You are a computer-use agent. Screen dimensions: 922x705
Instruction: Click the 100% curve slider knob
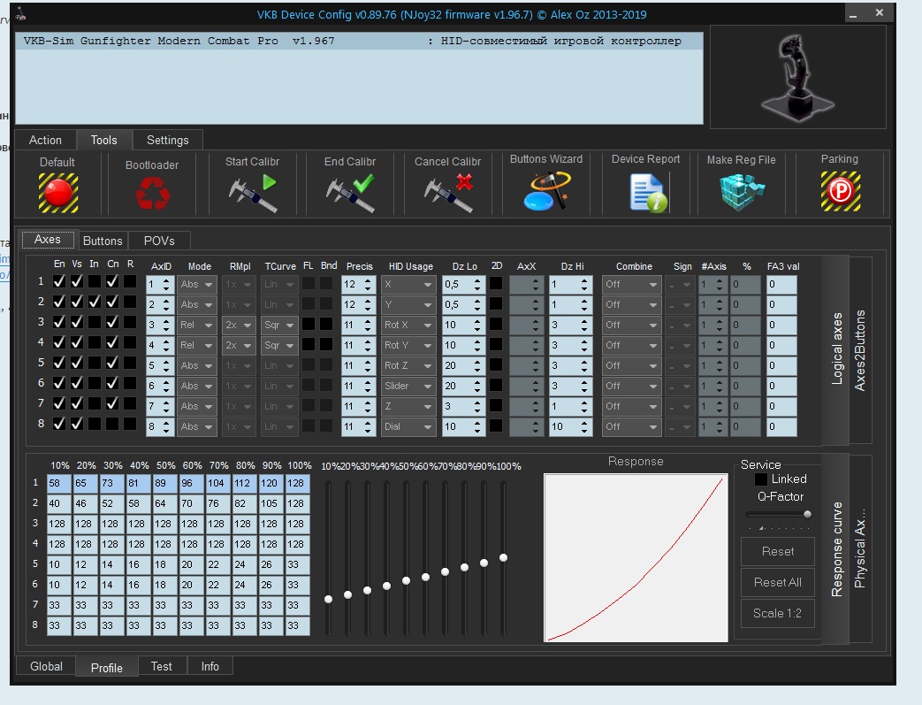tap(503, 557)
